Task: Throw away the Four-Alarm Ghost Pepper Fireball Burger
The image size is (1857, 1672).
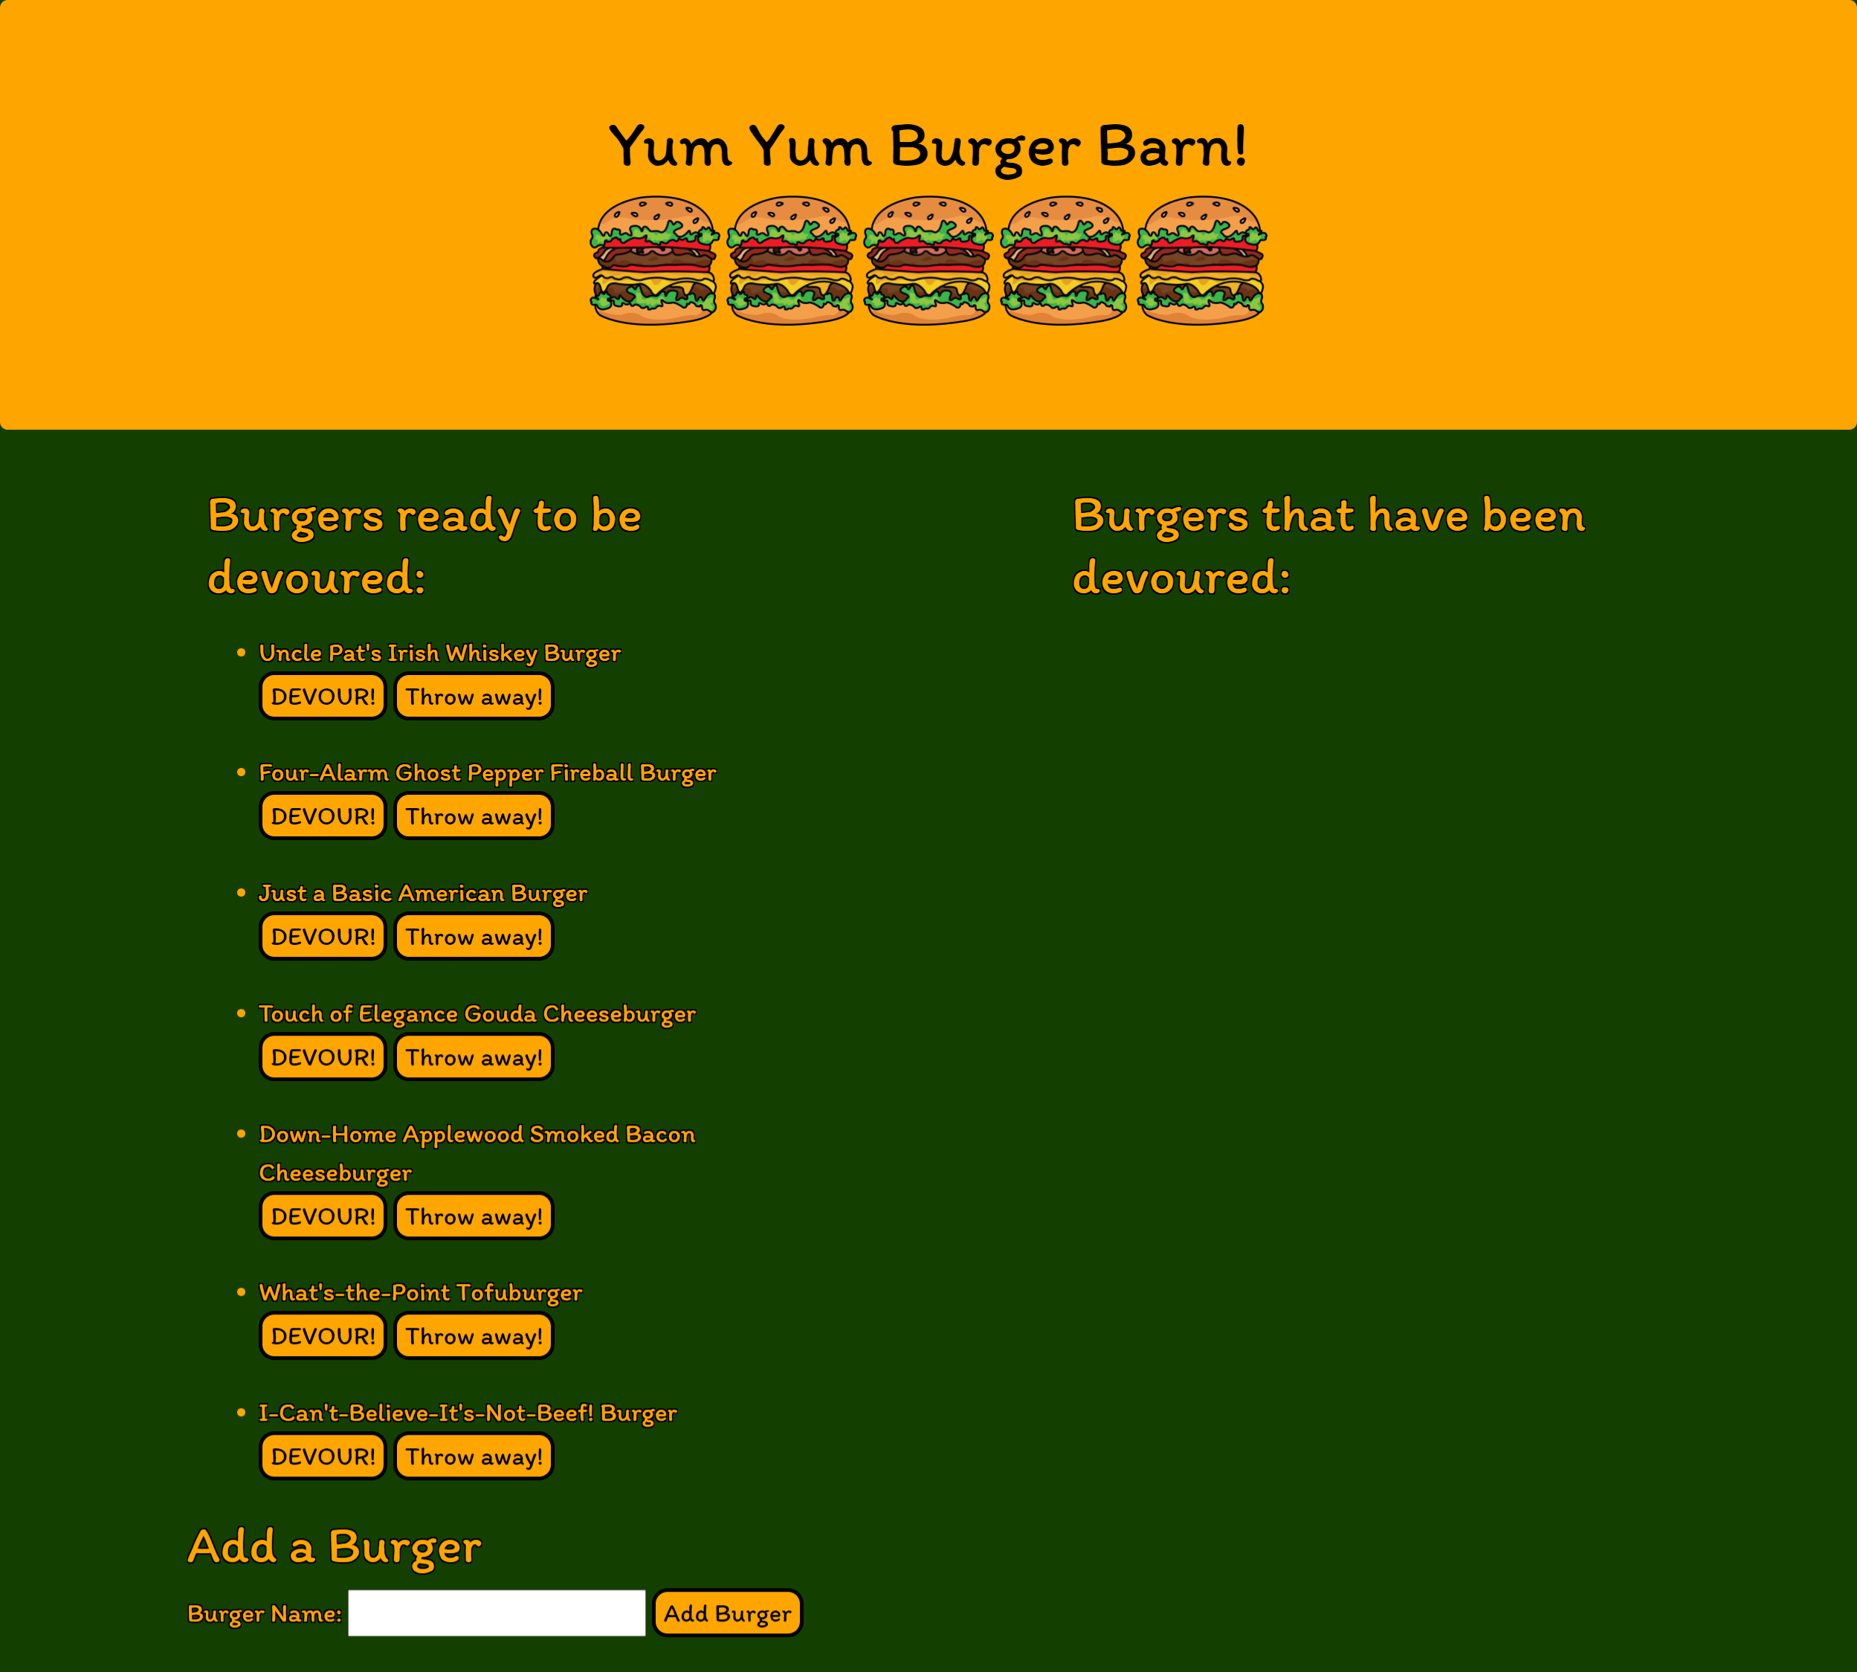Action: (x=473, y=815)
